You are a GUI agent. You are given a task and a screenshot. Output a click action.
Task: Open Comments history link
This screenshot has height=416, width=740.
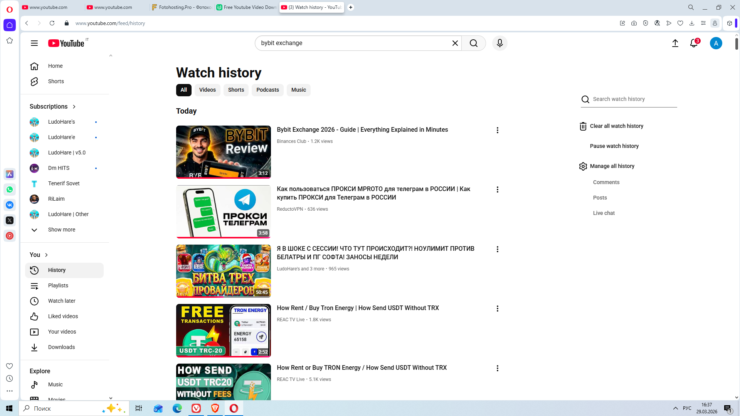pyautogui.click(x=606, y=182)
